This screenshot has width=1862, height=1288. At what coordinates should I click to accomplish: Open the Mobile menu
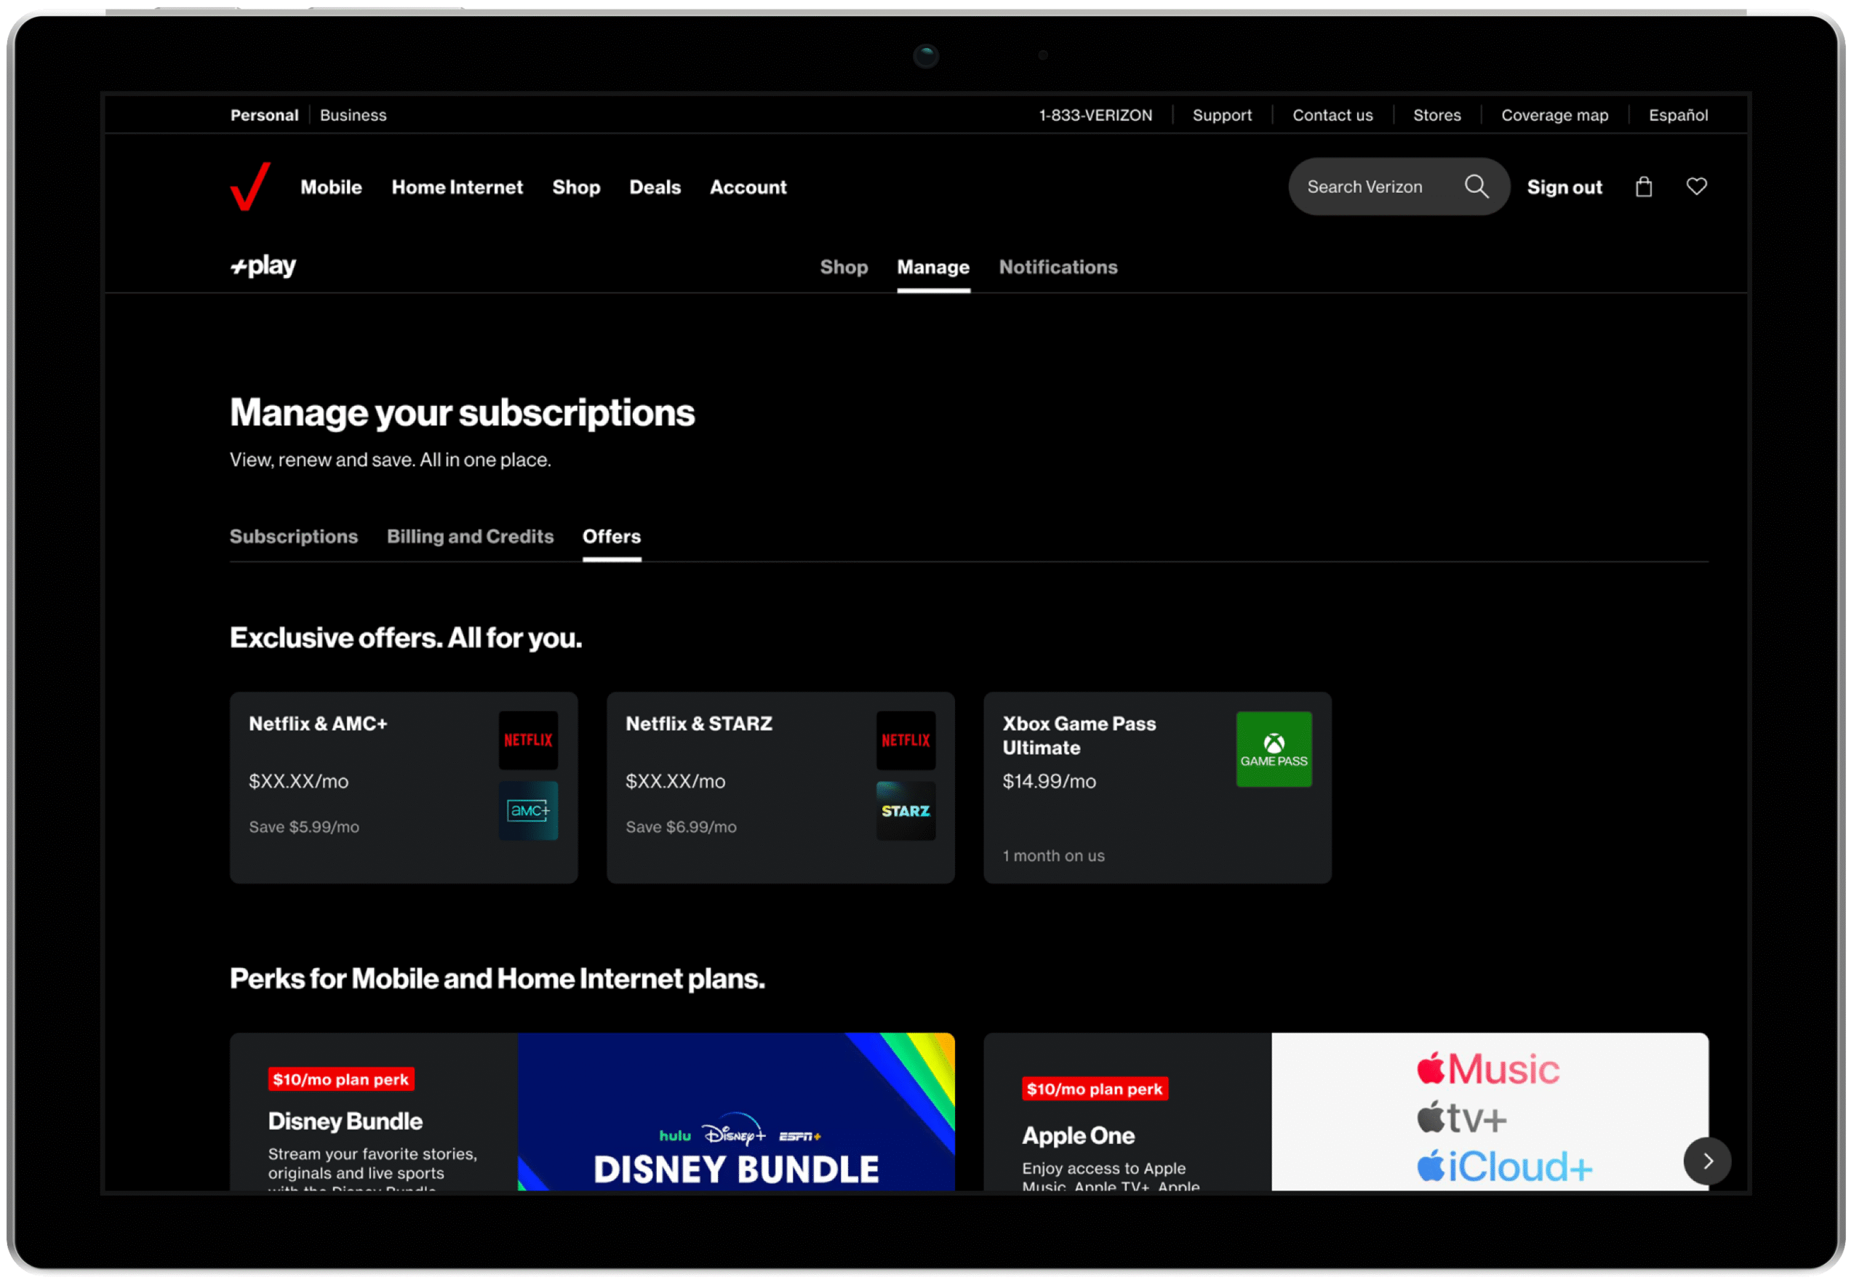click(x=332, y=187)
